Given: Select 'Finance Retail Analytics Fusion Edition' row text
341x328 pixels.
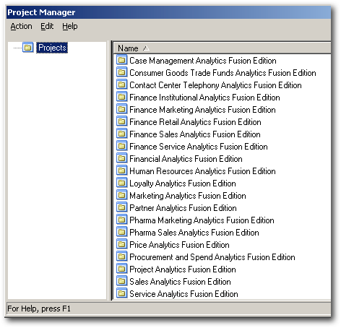Looking at the screenshot, I should coord(195,122).
